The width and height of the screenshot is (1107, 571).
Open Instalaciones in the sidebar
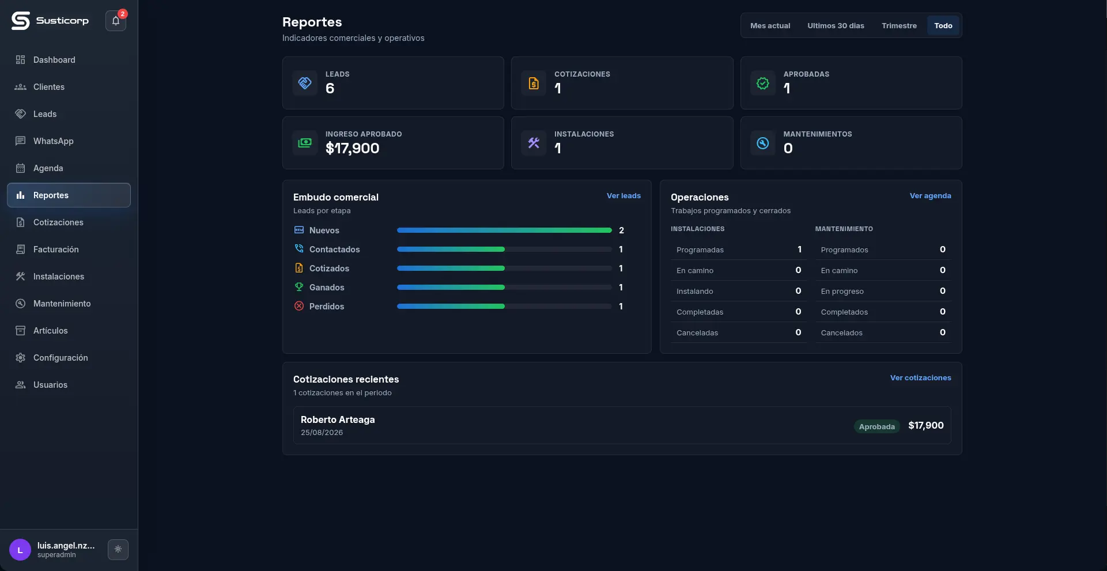[x=69, y=277]
